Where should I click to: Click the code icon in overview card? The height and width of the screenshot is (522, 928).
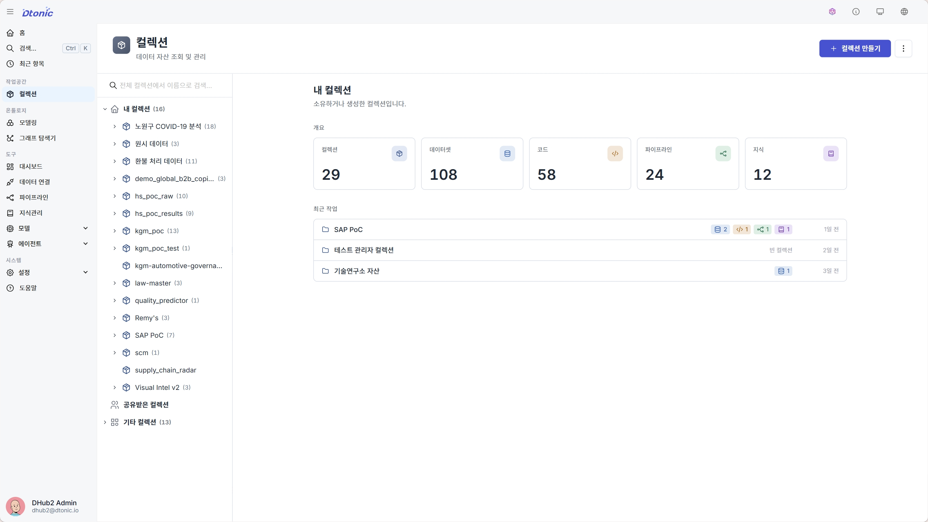tap(615, 153)
